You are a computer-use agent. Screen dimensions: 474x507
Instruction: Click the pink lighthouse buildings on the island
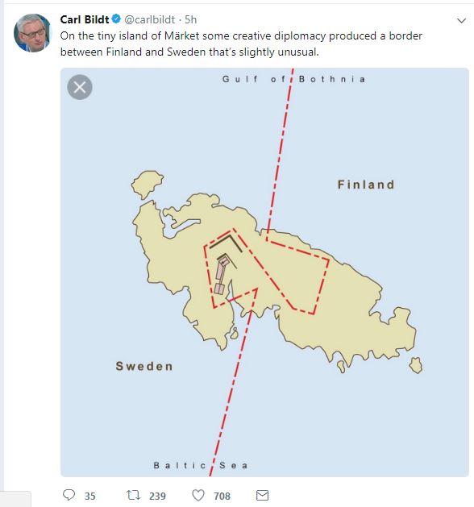tap(221, 275)
